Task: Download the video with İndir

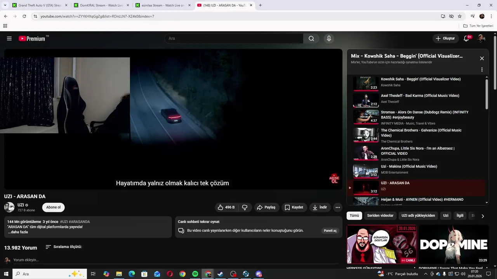Action: click(320, 207)
